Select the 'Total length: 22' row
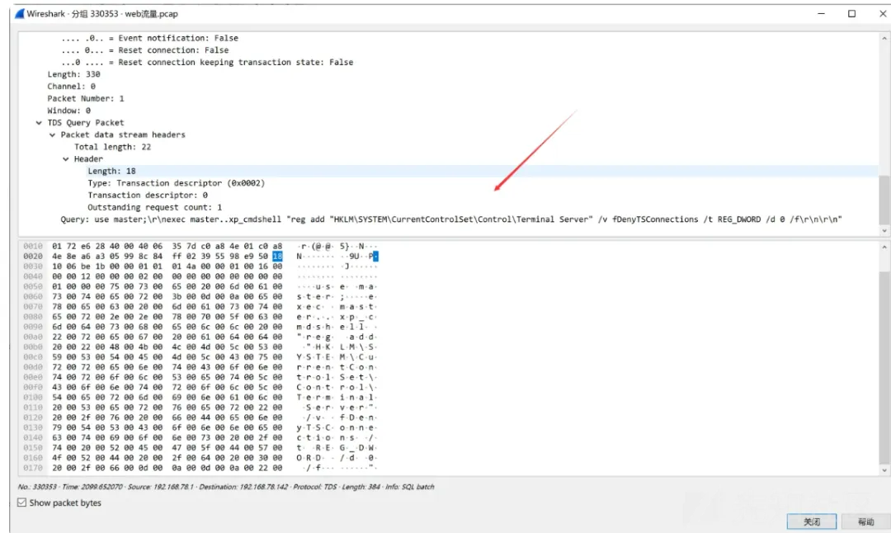This screenshot has width=891, height=533. pyautogui.click(x=449, y=147)
